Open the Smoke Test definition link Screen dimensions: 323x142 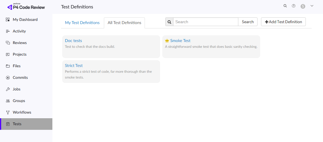180,41
